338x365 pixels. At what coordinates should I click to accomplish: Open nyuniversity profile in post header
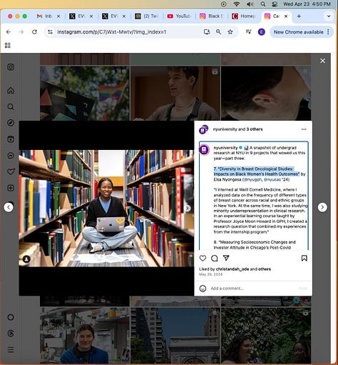click(225, 129)
